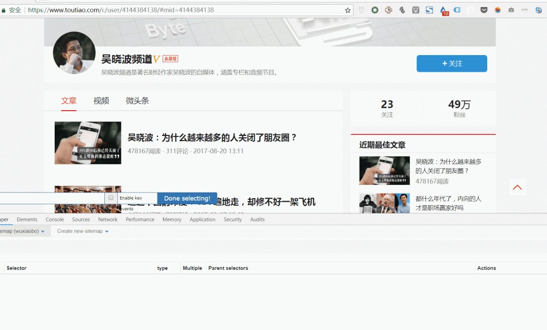Click the phone thumbnail of first article
Viewport: 547px width, 330px height.
point(88,143)
